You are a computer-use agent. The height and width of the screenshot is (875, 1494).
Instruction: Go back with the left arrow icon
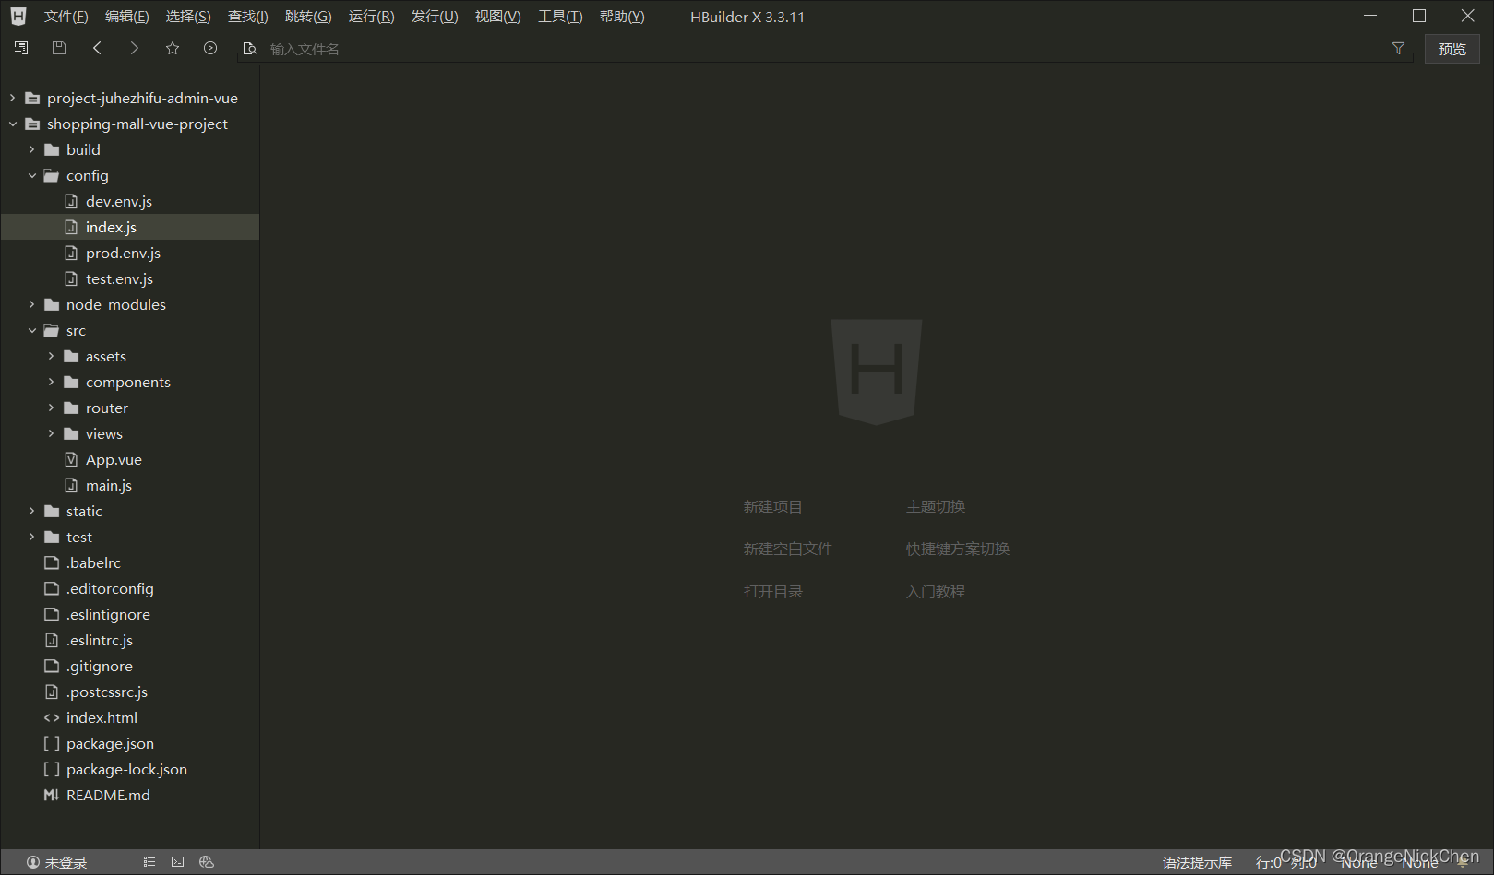coord(97,48)
